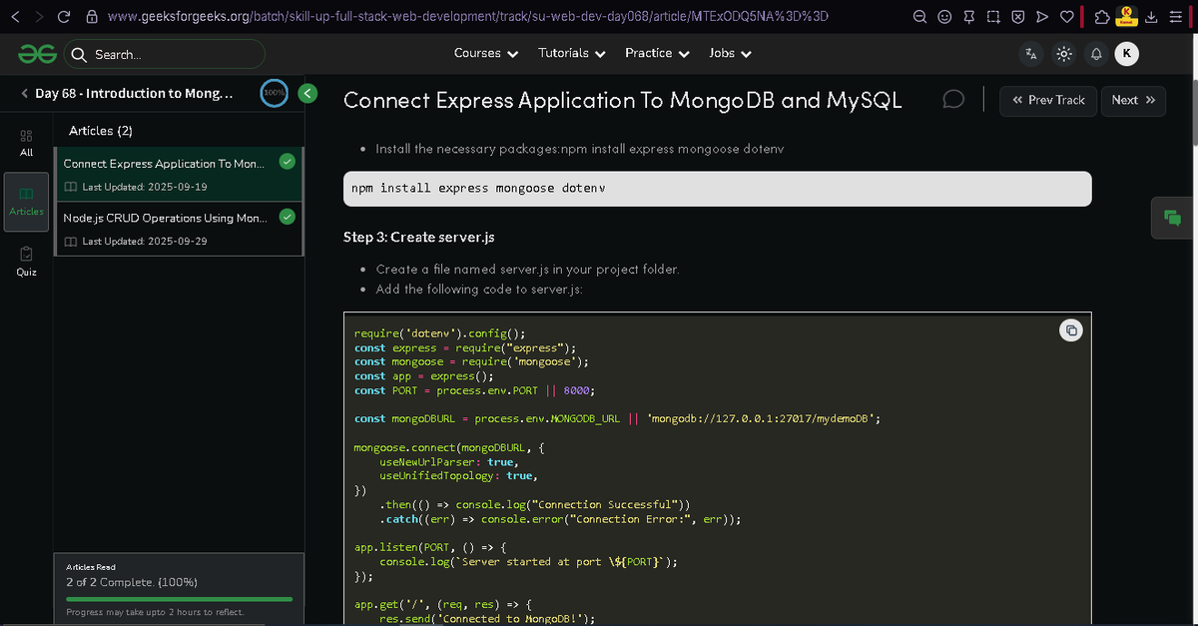Click the send paper-plane icon
The height and width of the screenshot is (626, 1198).
click(1041, 17)
